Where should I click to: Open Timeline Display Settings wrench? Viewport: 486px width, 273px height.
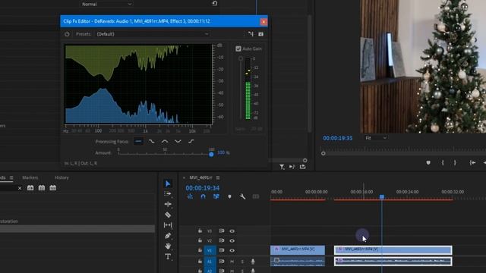pyautogui.click(x=242, y=196)
